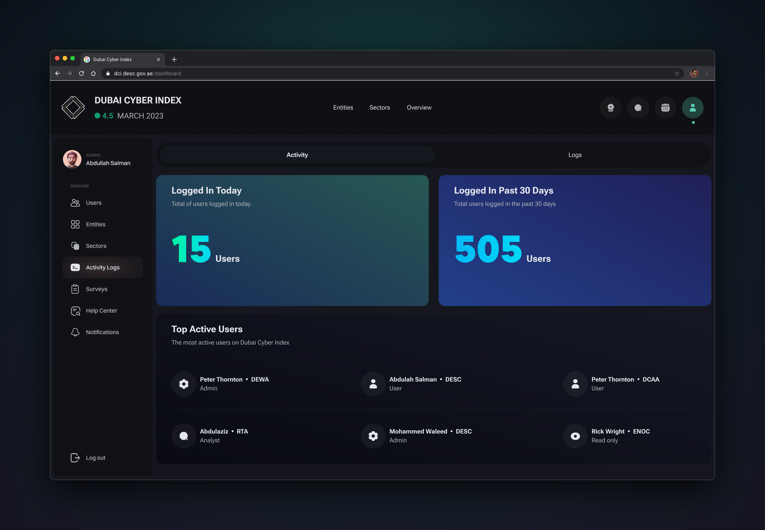Viewport: 765px width, 530px height.
Task: Click the browser home icon
Action: coord(93,73)
